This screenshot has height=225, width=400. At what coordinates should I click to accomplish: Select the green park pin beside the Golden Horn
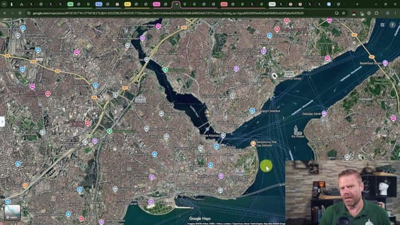pos(165,69)
